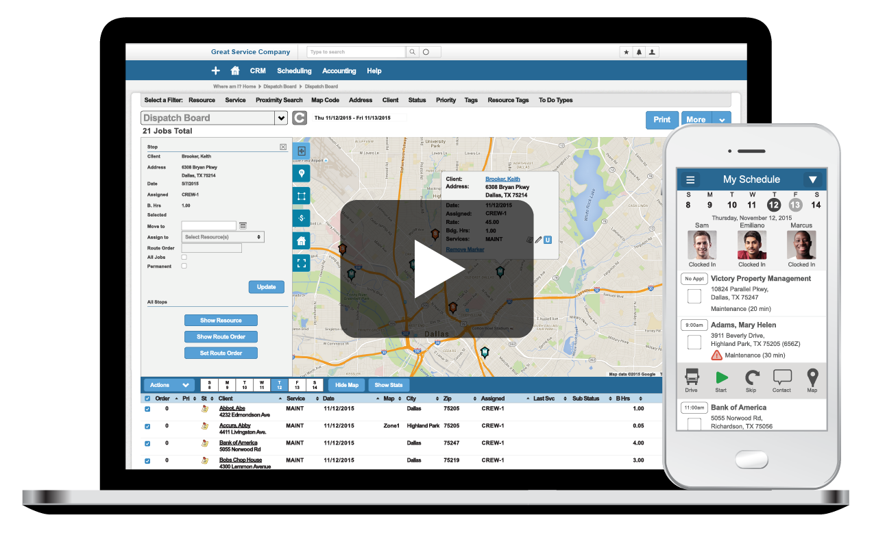874x535 pixels.
Task: Uncheck the Accura, Abby row checkbox
Action: (x=147, y=426)
